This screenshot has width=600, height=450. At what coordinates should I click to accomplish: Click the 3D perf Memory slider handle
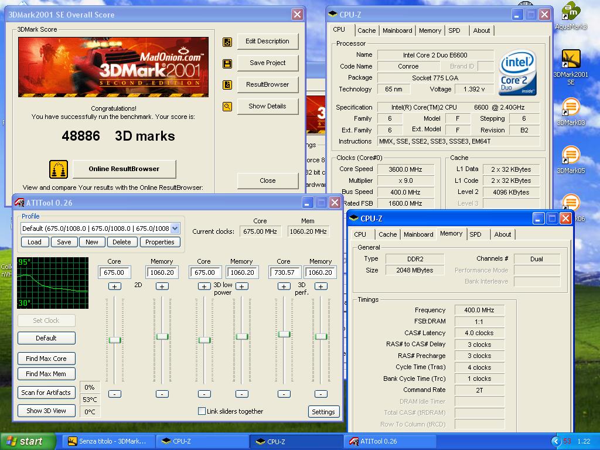click(x=321, y=336)
